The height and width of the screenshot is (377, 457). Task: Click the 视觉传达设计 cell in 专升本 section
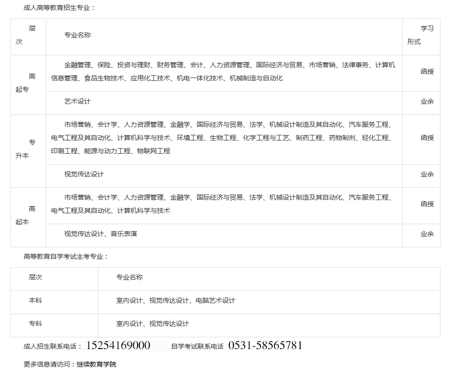[x=224, y=176]
